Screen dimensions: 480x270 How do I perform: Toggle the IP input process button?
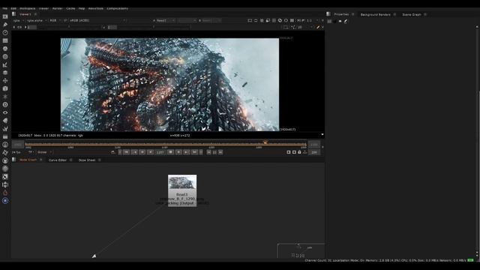(65, 20)
